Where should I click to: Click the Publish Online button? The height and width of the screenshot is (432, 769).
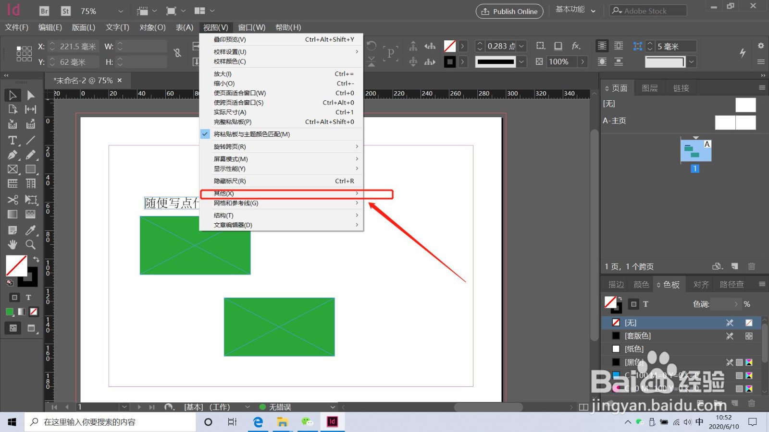509,11
